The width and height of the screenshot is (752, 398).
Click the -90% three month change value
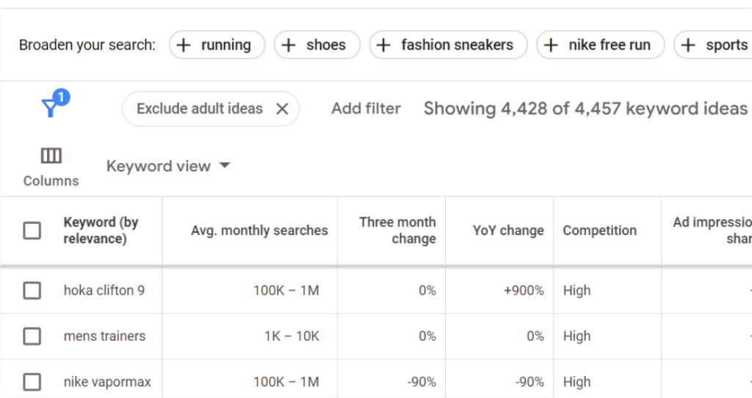422,382
